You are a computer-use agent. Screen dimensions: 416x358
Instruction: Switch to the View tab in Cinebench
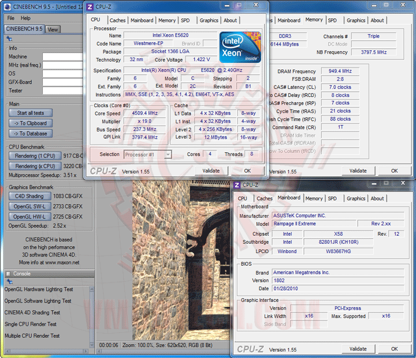tap(53, 29)
